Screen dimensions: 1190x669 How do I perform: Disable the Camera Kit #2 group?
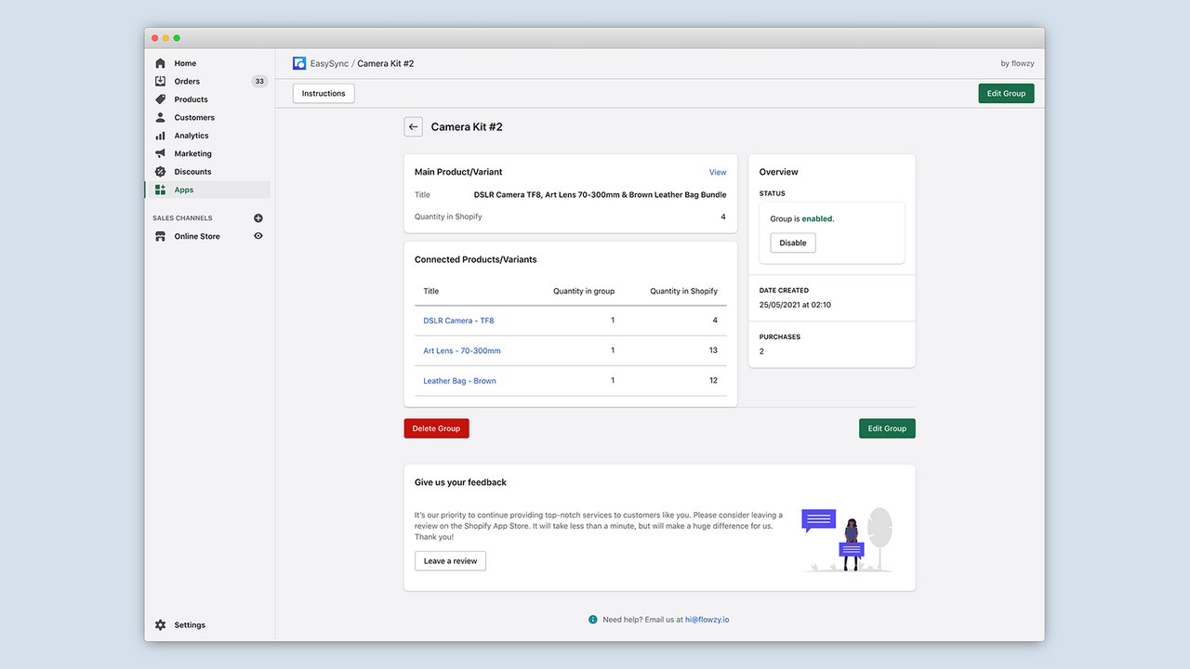point(792,243)
